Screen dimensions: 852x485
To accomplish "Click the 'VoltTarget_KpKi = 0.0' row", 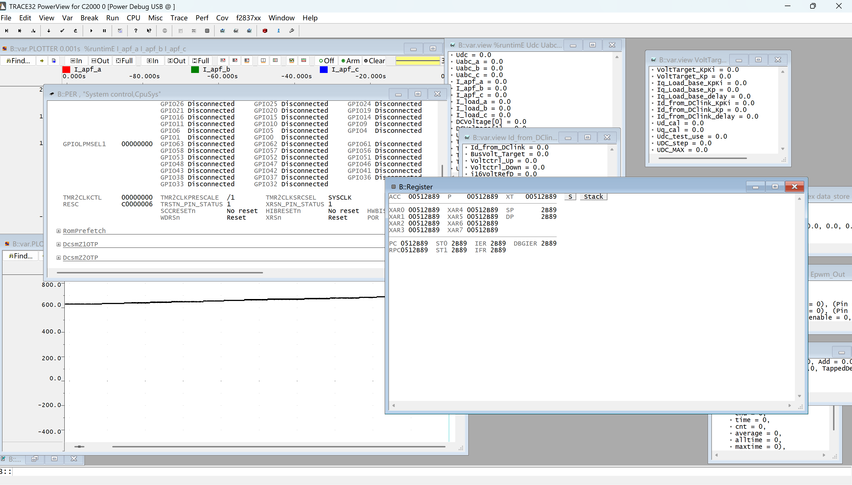I will pos(698,70).
